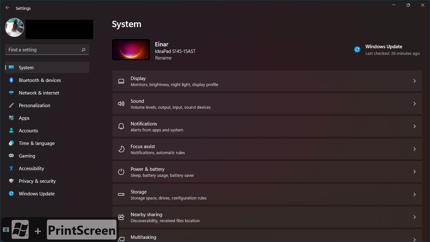This screenshot has height=242, width=430.
Task: Click the Multitasking title text
Action: (x=144, y=237)
